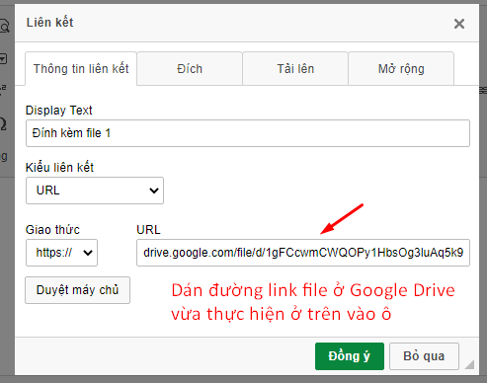487x383 pixels.
Task: Click the Display Text label
Action: 59,111
